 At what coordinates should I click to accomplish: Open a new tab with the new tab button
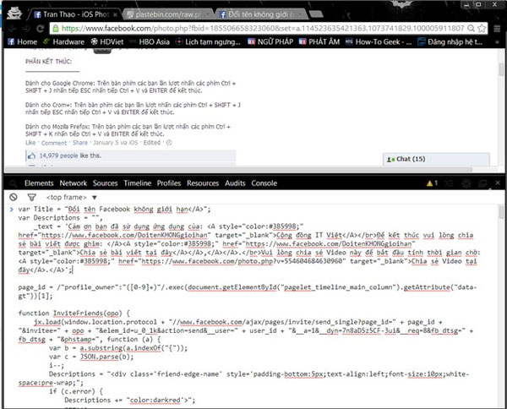(316, 14)
